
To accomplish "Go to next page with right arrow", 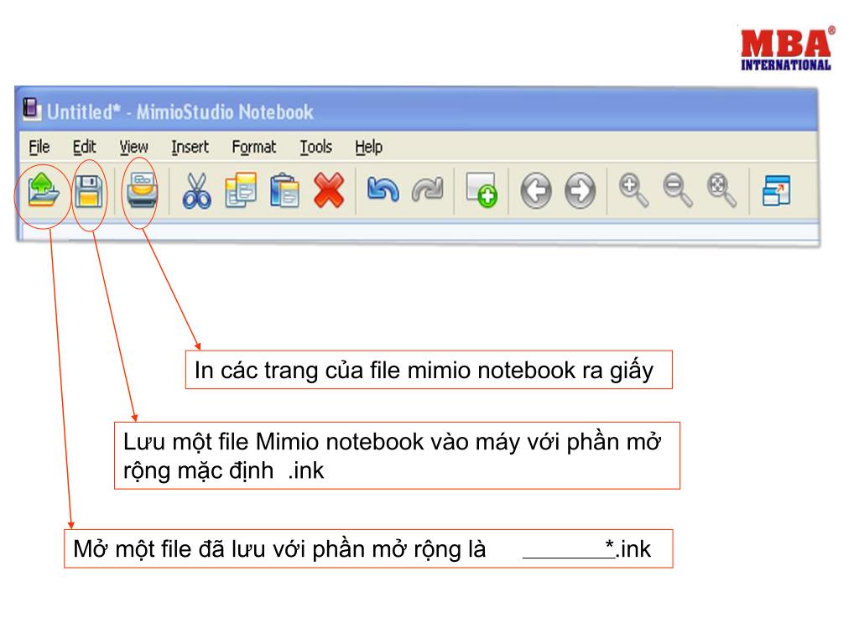I will tap(580, 190).
